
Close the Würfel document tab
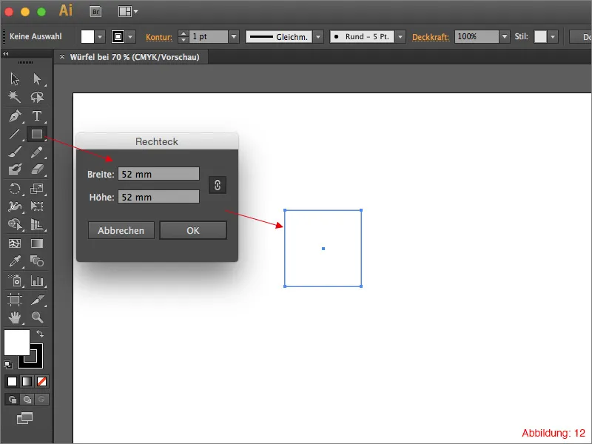62,57
